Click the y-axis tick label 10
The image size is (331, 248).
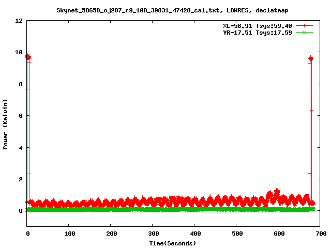[19, 52]
